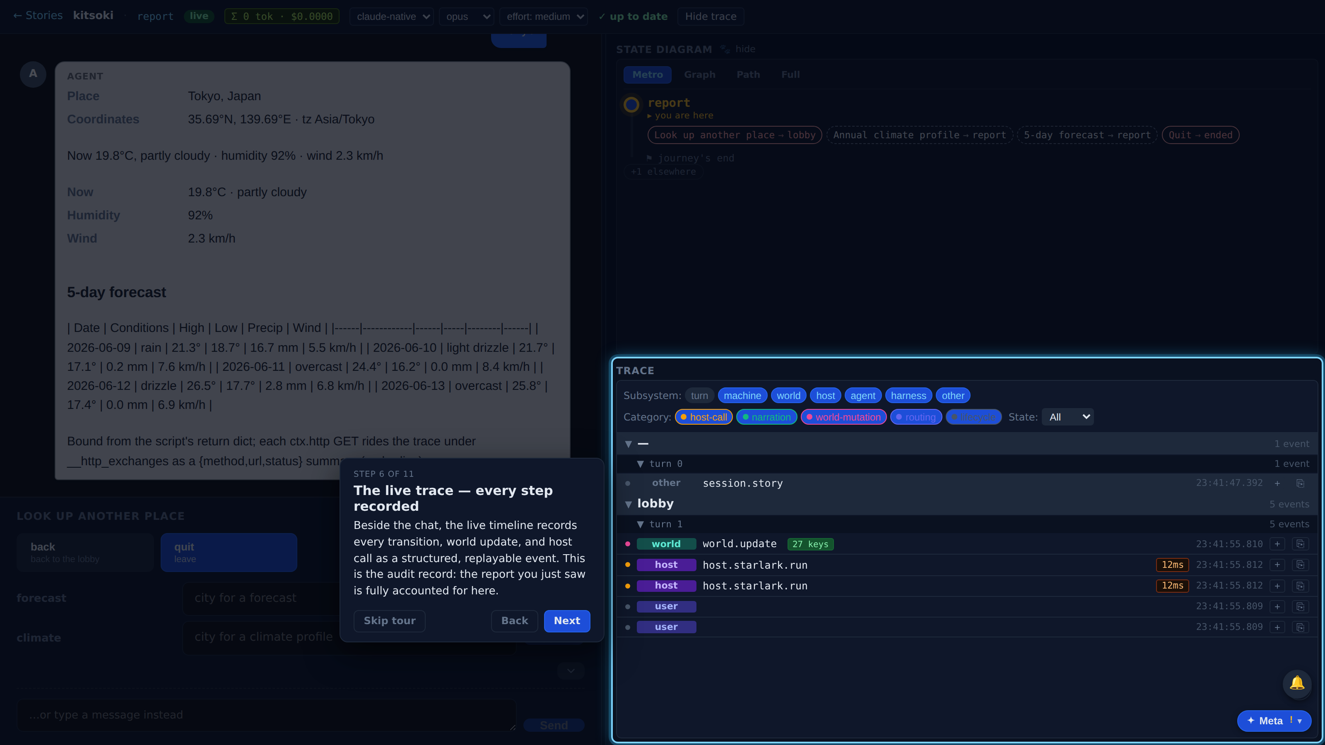
Task: Skip the guided tour
Action: (x=389, y=621)
